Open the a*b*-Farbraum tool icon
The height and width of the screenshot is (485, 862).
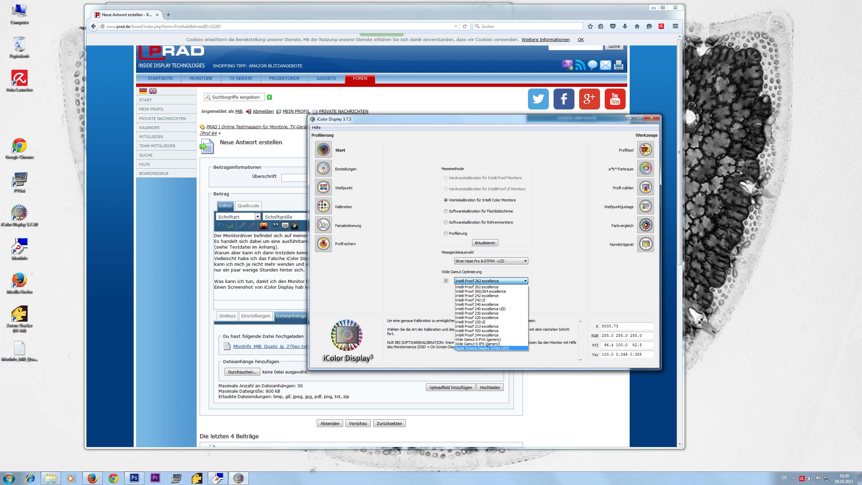coord(645,168)
